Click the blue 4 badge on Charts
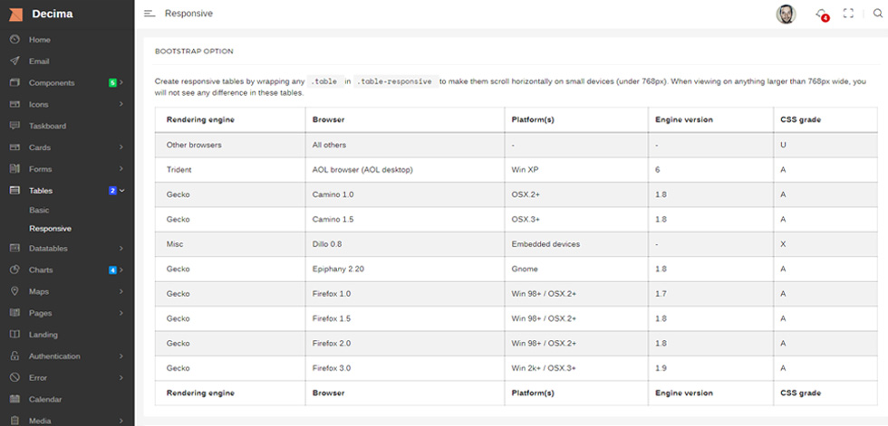This screenshot has width=888, height=426. click(112, 270)
